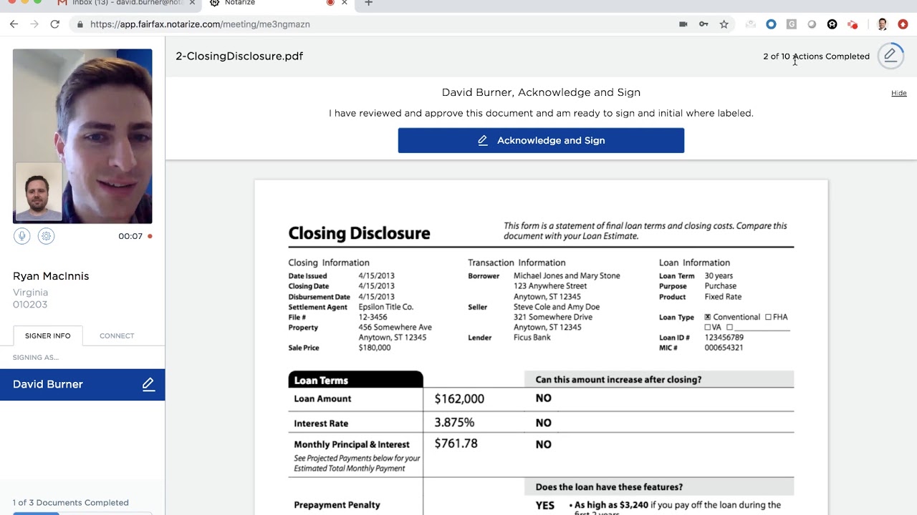Screen dimensions: 917x515
Task: Go back with browser back arrow
Action: [14, 24]
